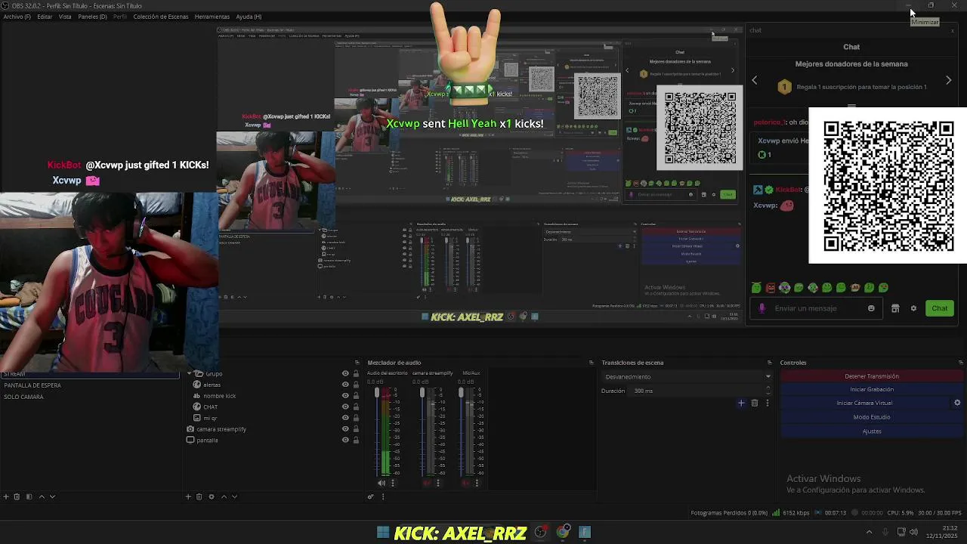Move selected scene down arrow

[x=52, y=496]
